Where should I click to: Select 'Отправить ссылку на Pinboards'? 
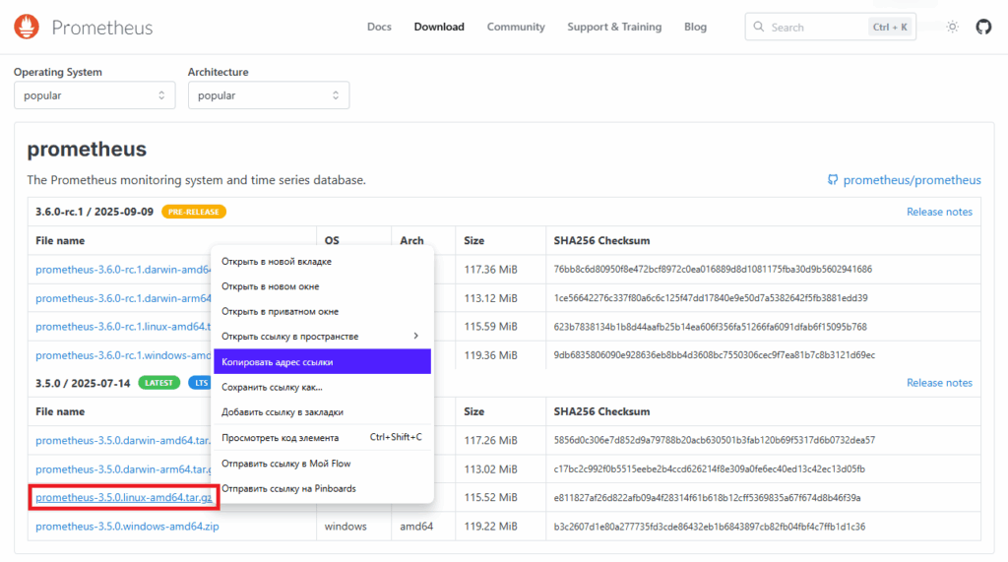322,489
